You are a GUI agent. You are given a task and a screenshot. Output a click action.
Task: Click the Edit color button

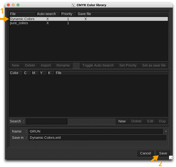point(150,121)
